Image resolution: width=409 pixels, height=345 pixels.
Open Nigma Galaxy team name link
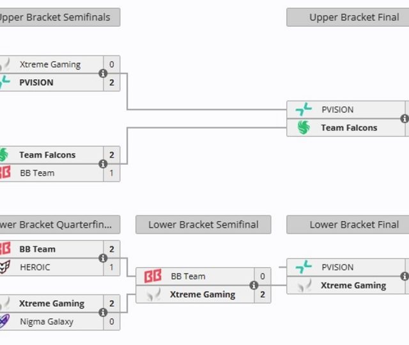pyautogui.click(x=46, y=321)
